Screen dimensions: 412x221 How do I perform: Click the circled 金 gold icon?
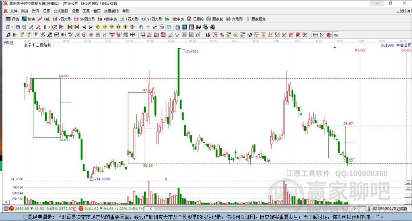click(x=236, y=35)
